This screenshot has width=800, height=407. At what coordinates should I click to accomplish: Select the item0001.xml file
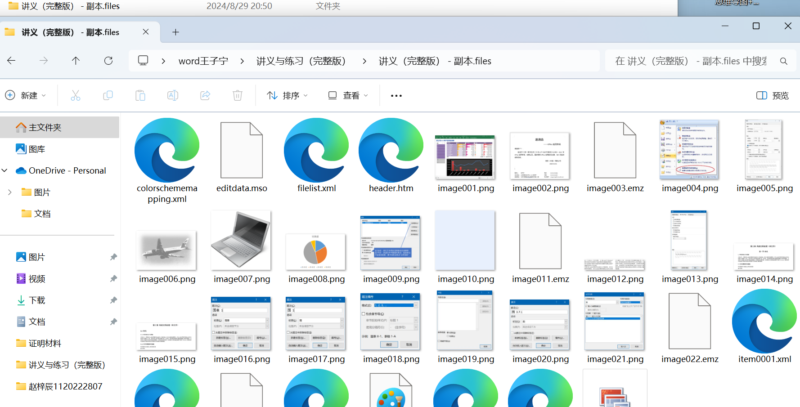point(764,321)
